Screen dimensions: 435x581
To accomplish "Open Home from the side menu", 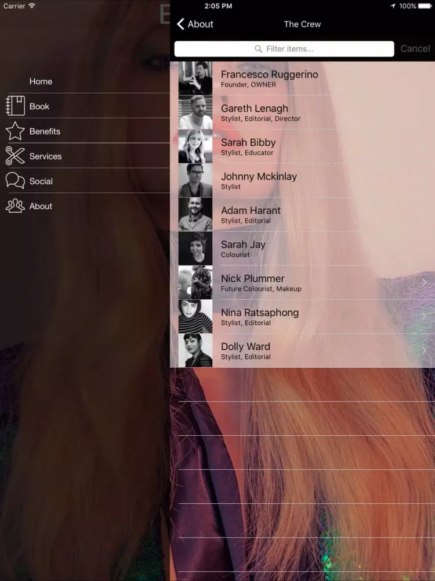I will (x=41, y=81).
